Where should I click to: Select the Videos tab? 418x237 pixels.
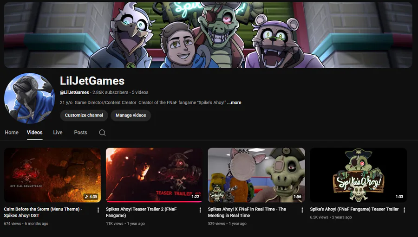35,132
